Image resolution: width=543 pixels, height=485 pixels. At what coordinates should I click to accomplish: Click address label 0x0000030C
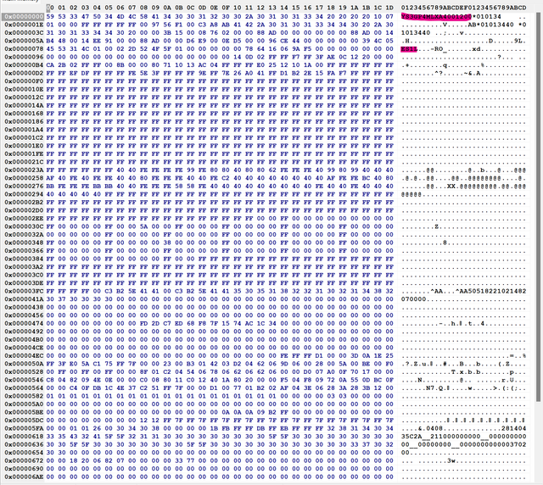tap(24, 226)
